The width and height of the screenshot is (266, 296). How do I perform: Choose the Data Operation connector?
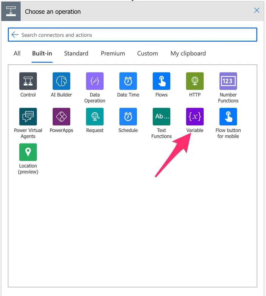coord(95,81)
